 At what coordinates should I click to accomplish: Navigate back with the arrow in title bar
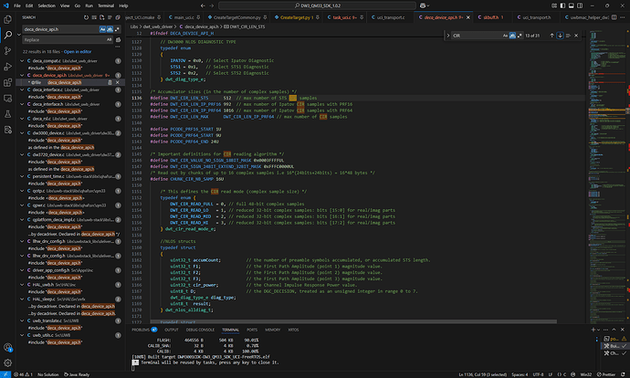coord(203,5)
